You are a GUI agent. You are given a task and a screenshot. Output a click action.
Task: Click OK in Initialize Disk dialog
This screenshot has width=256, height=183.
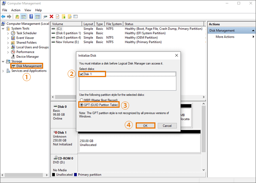pos(145,126)
